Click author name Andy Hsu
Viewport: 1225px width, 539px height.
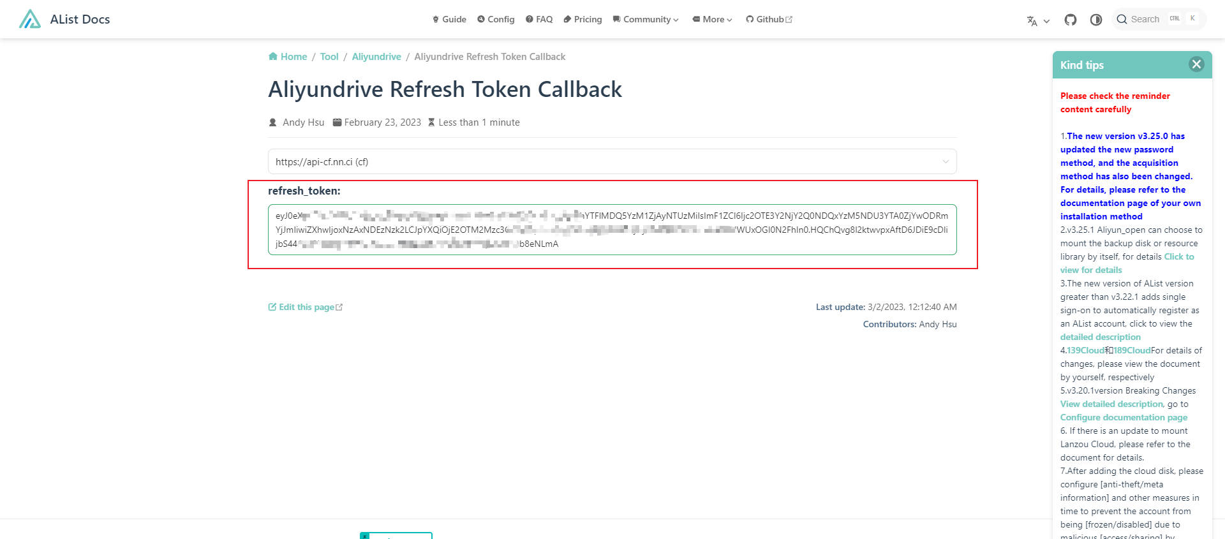tap(303, 122)
